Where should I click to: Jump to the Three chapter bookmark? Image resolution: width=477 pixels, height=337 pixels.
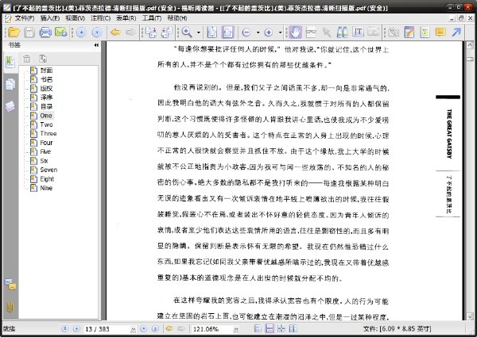(x=48, y=133)
